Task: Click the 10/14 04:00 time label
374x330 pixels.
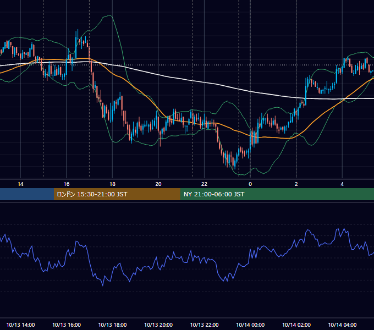Action: 342,324
